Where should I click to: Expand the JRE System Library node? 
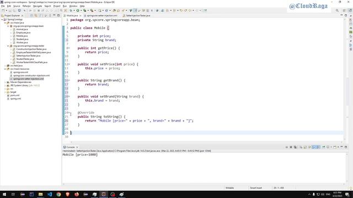pyautogui.click(x=5, y=86)
